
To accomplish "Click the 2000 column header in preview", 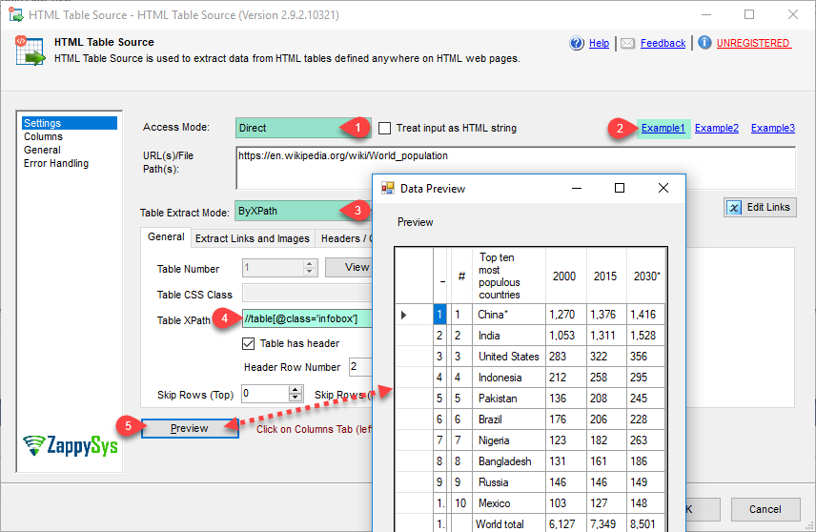I will coord(565,276).
